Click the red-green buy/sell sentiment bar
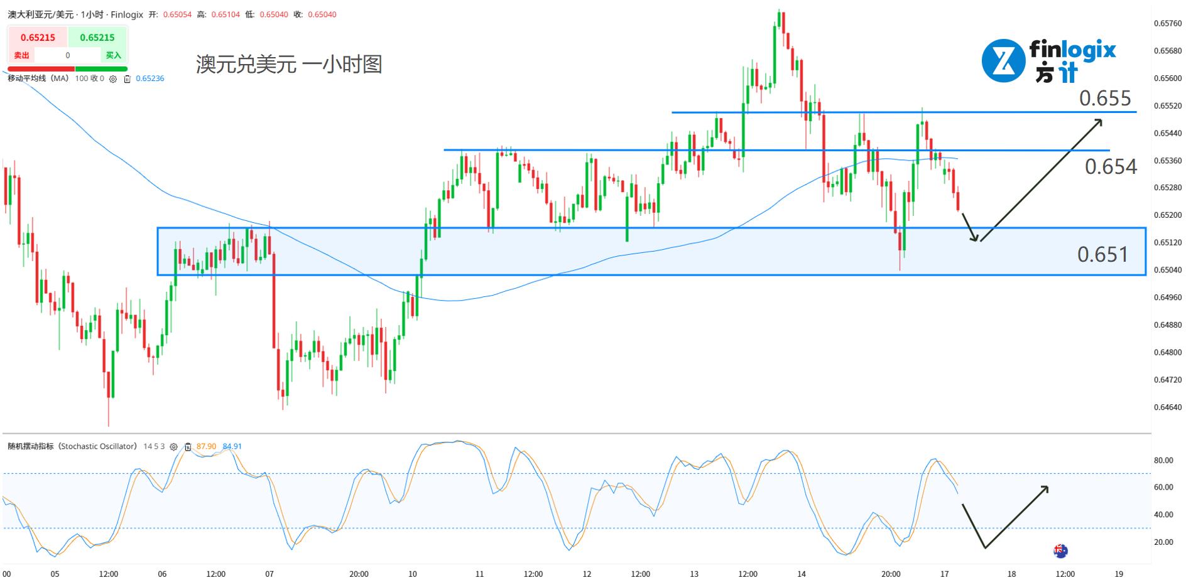Image resolution: width=1186 pixels, height=585 pixels. [68, 68]
